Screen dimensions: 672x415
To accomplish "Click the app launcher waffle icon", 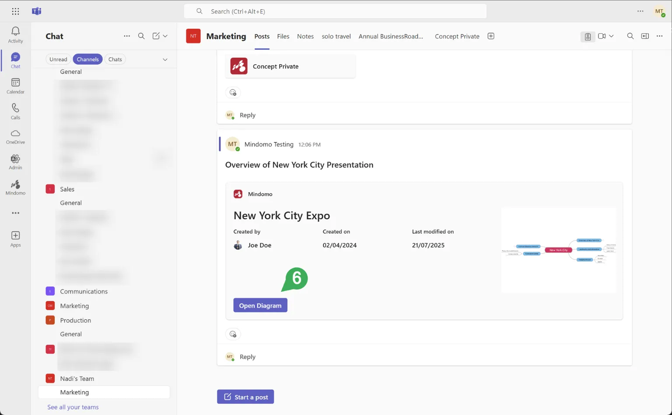I will coord(15,11).
